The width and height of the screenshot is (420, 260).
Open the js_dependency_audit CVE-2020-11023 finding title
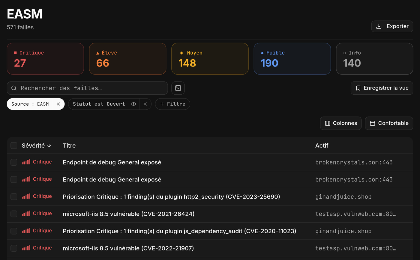[x=179, y=231]
